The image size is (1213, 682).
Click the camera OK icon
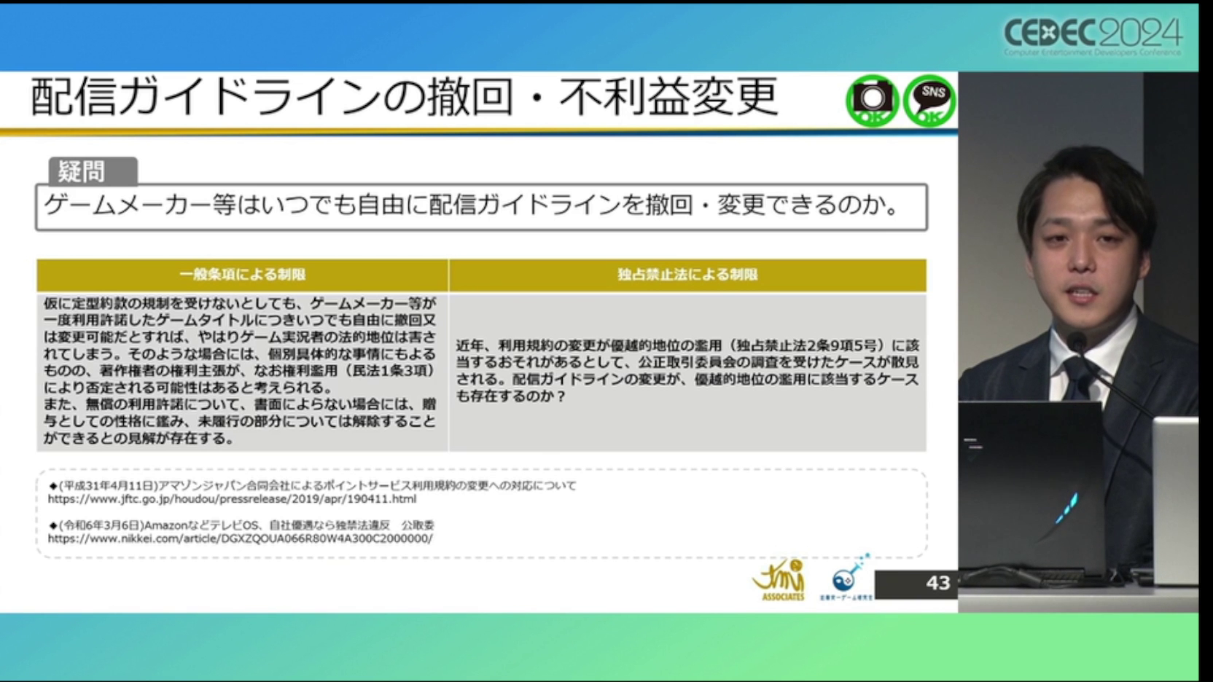(x=872, y=101)
